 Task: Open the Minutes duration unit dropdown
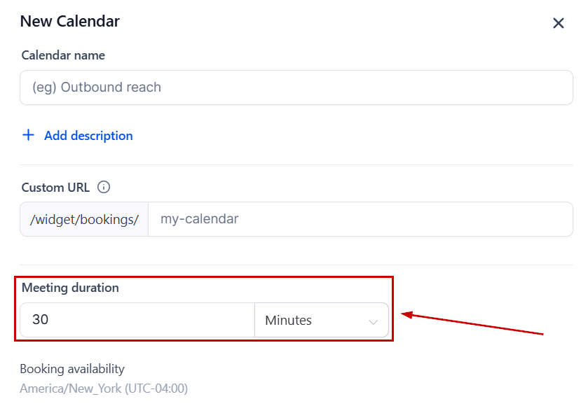click(x=321, y=321)
